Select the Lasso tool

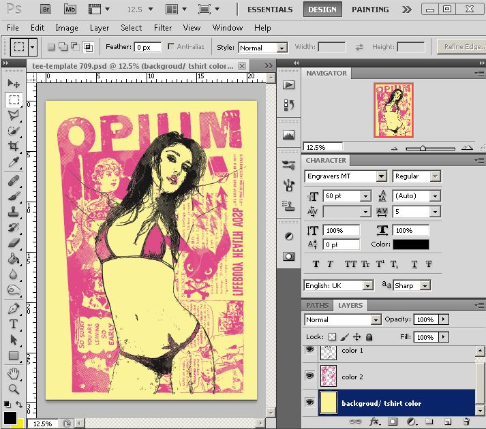(13, 115)
